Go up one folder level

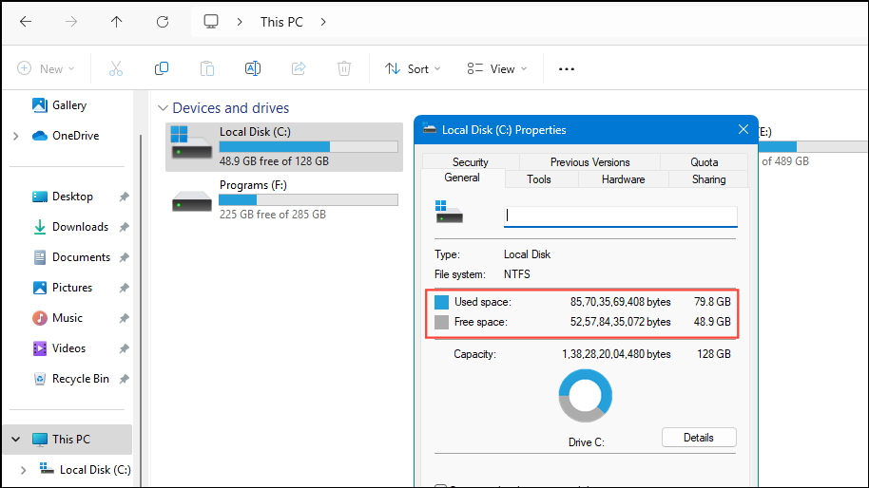tap(116, 22)
